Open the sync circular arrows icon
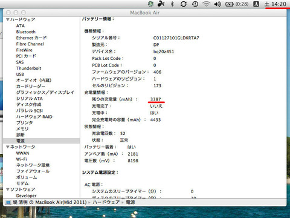This screenshot has height=218, width=290. (184, 4)
